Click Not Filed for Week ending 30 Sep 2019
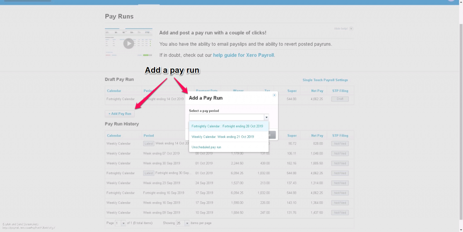 [x=340, y=163]
